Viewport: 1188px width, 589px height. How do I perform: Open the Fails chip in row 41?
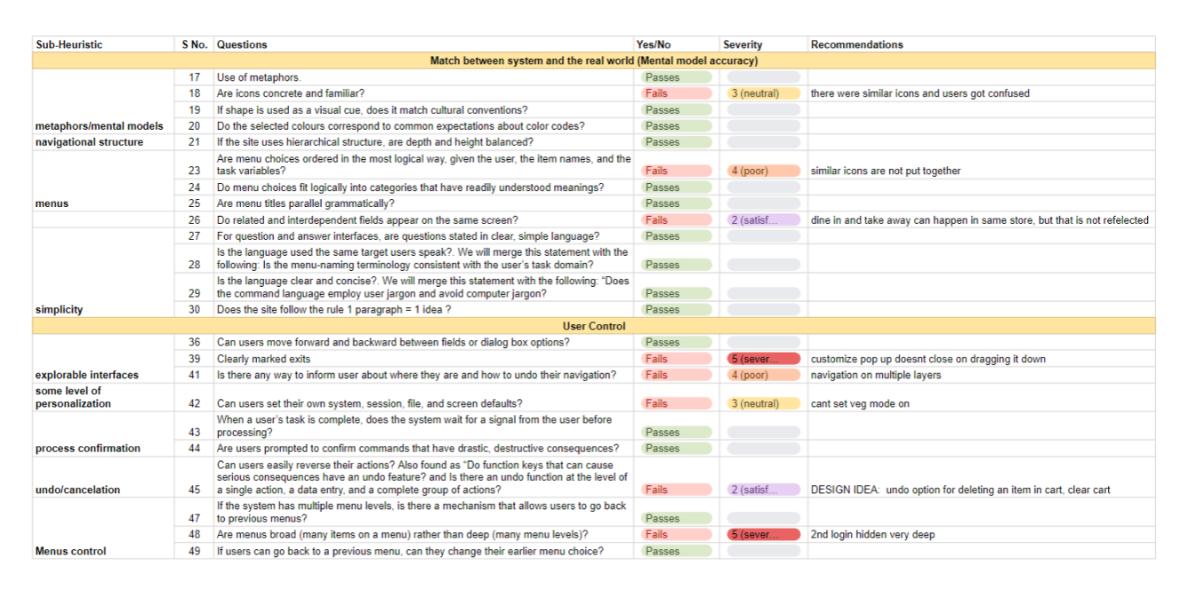[x=676, y=375]
